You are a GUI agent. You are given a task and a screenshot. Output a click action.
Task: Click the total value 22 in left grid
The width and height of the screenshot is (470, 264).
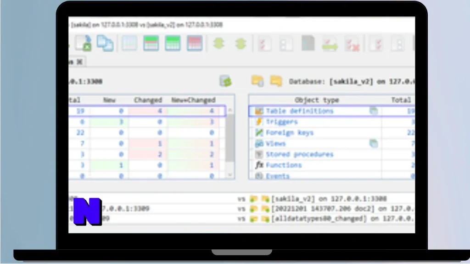point(80,132)
